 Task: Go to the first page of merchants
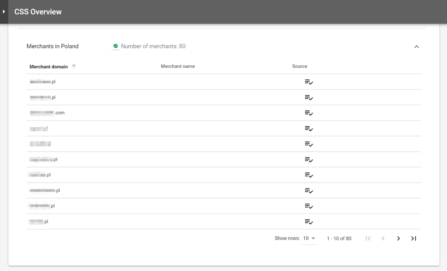[x=368, y=239]
